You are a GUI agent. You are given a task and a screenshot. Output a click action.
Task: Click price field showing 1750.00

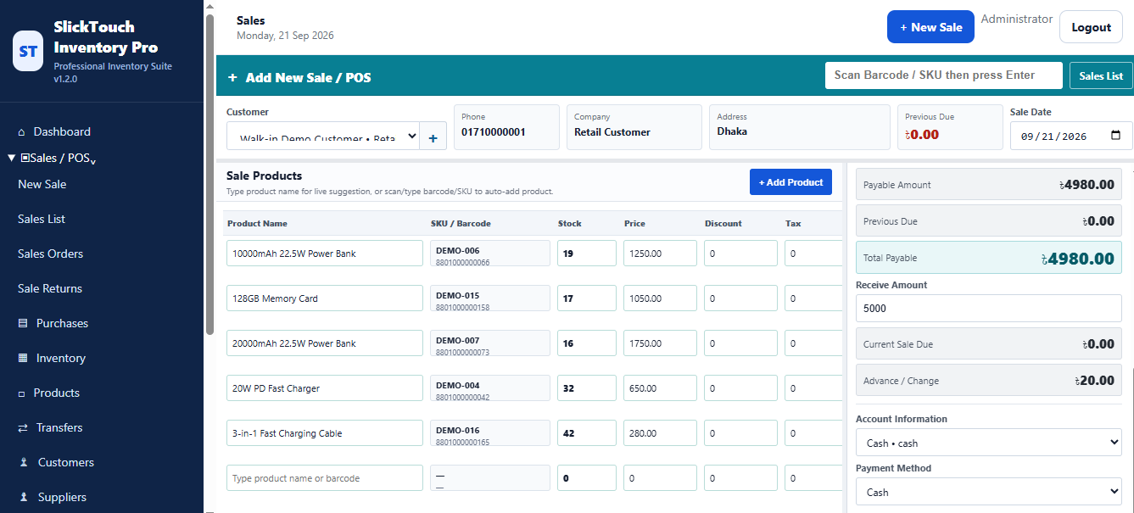click(x=660, y=343)
